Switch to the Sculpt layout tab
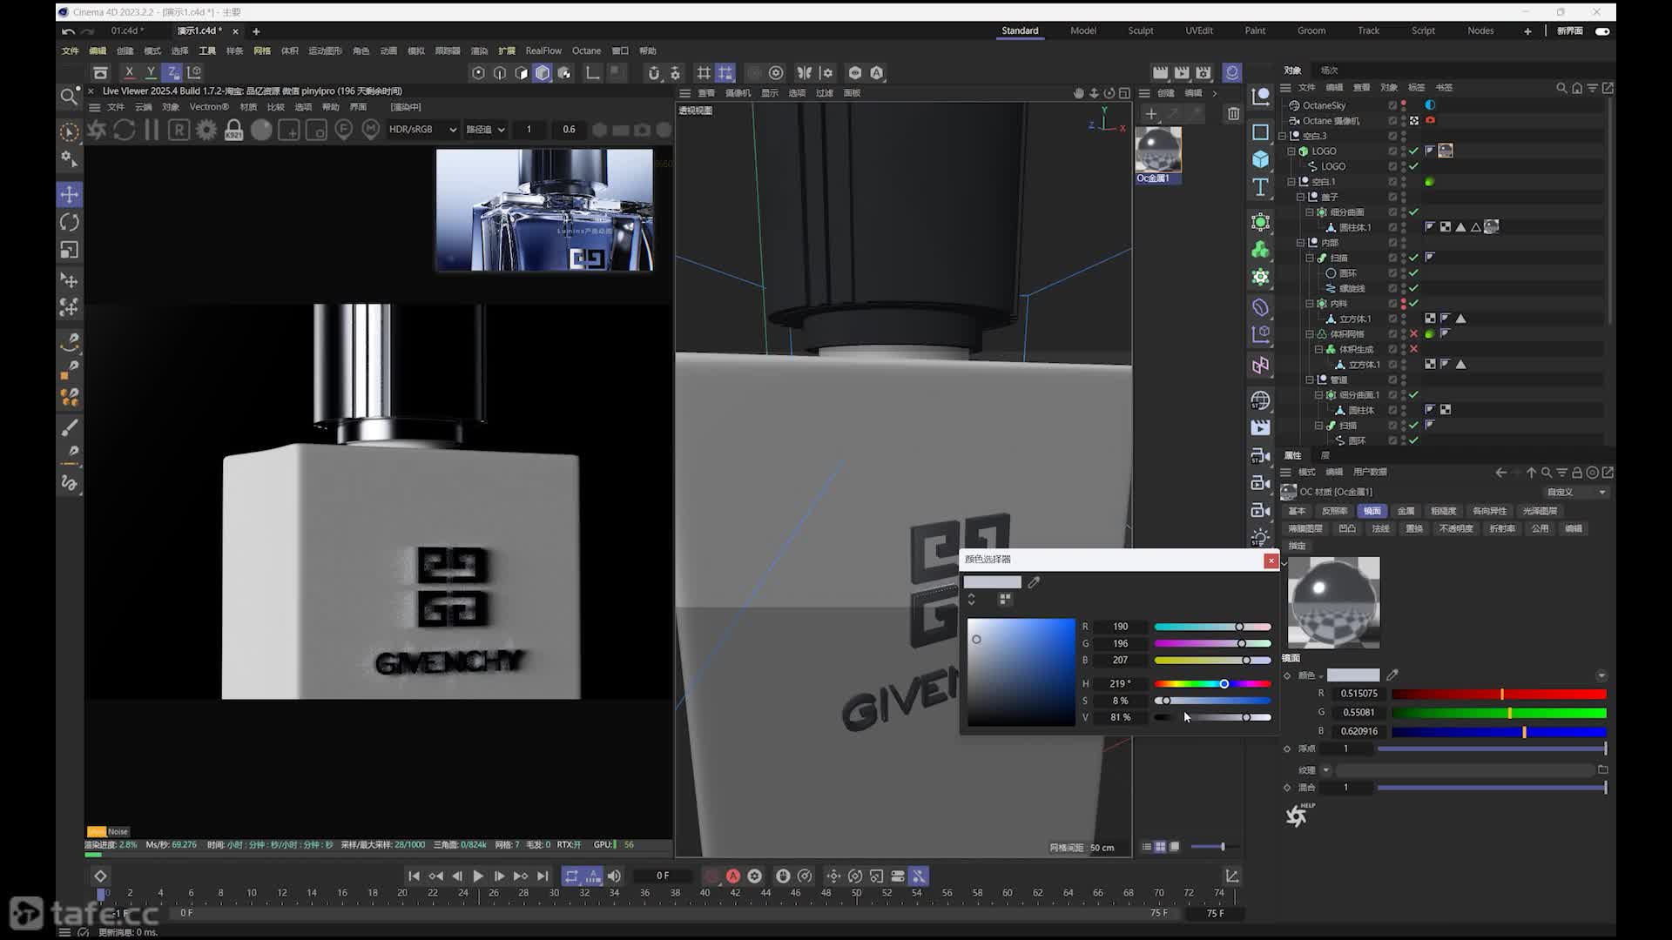 click(x=1140, y=30)
